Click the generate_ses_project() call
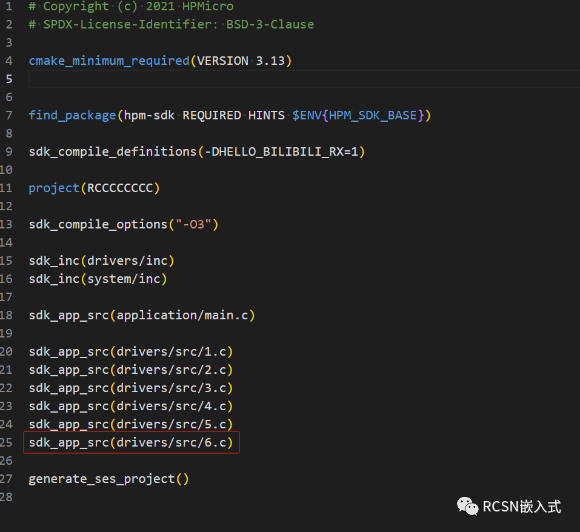The width and height of the screenshot is (580, 532). [108, 479]
